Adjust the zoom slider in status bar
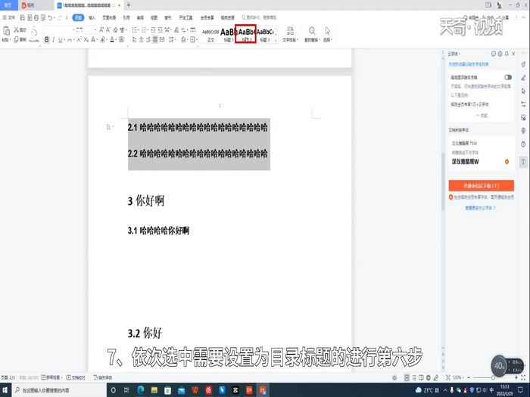 (493, 378)
